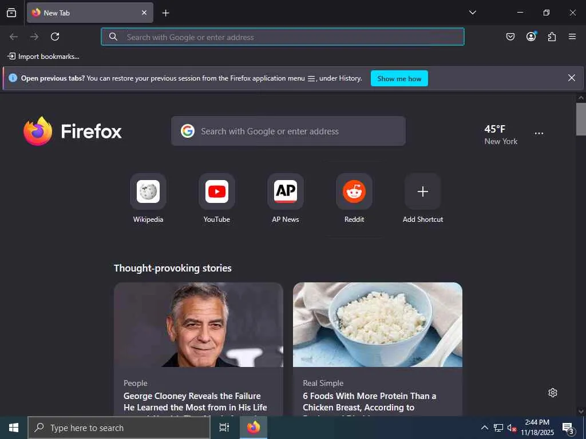Expand the list all tabs chevron

coord(472,13)
